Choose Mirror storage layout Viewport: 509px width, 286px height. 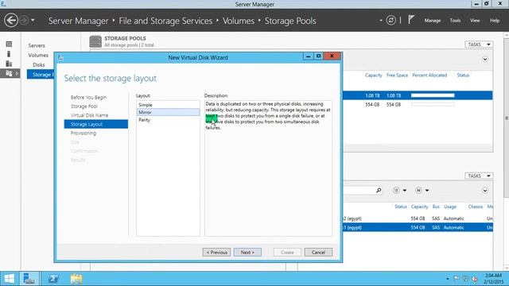coord(168,112)
